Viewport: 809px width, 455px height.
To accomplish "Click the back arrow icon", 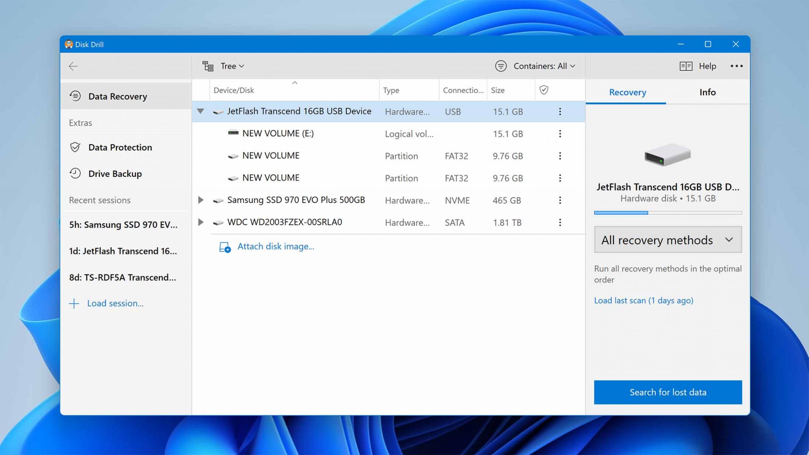I will coord(73,66).
